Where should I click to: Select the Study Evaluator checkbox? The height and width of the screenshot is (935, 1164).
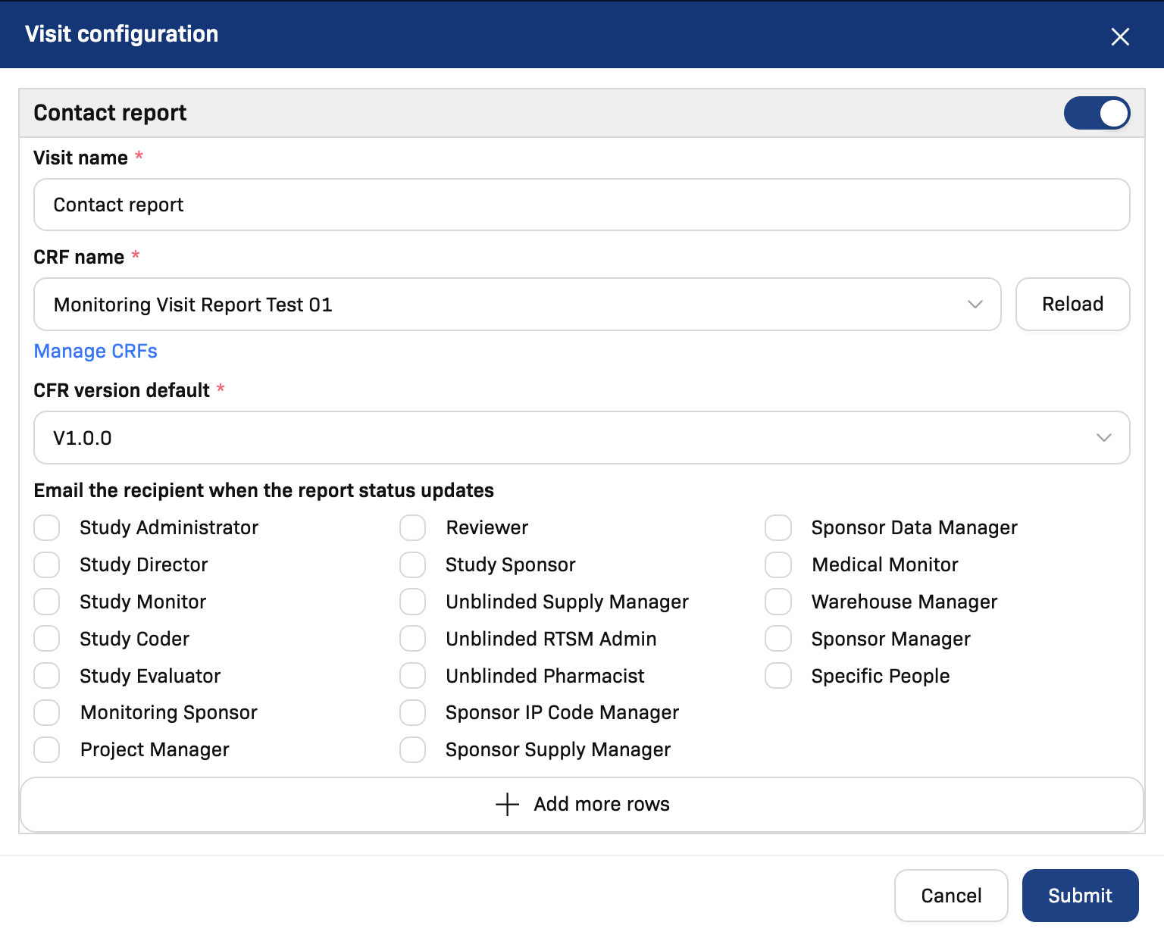click(x=47, y=675)
